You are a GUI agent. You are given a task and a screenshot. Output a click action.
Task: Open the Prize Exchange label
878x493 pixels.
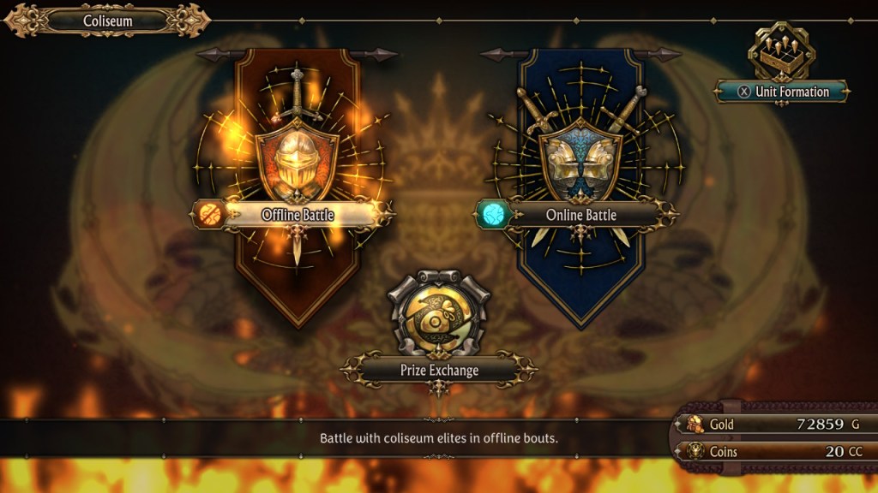pyautogui.click(x=439, y=370)
